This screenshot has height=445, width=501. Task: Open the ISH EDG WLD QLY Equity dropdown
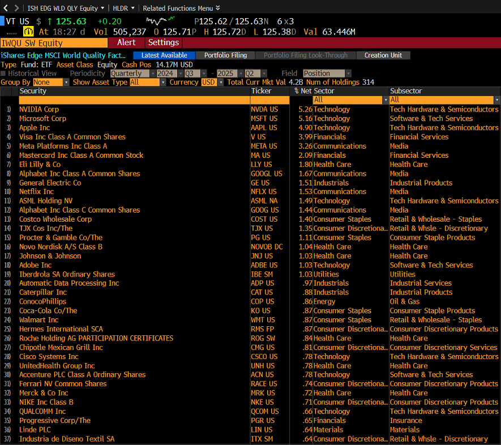[x=66, y=8]
